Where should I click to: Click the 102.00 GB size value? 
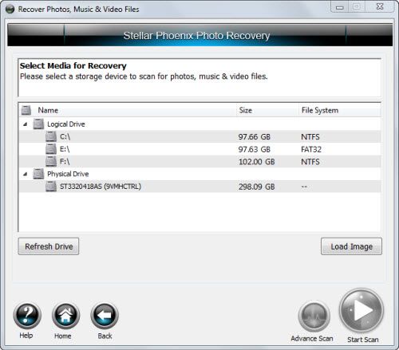pos(257,162)
